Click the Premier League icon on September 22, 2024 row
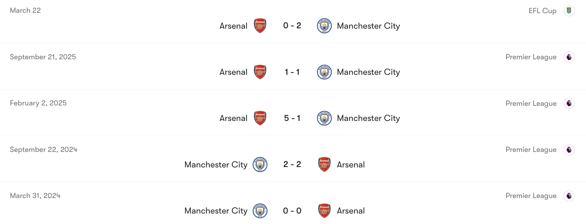 pos(569,149)
